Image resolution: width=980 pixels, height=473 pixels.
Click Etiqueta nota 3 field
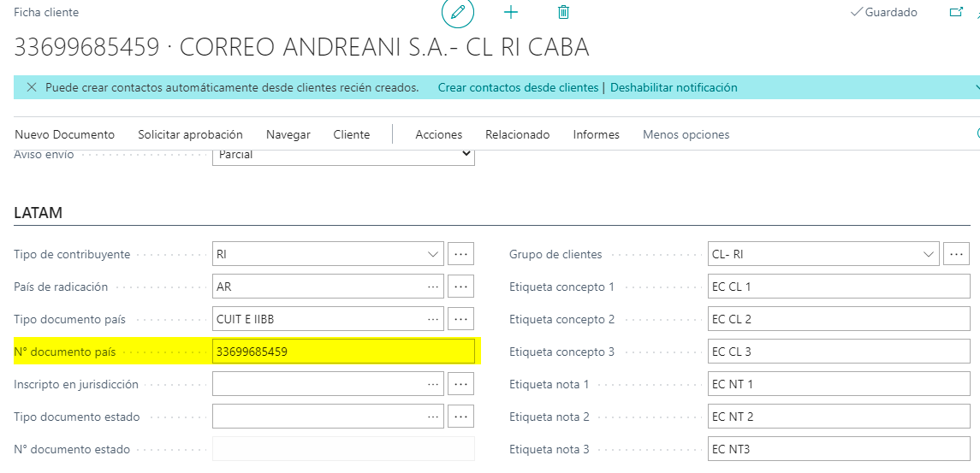pos(839,449)
